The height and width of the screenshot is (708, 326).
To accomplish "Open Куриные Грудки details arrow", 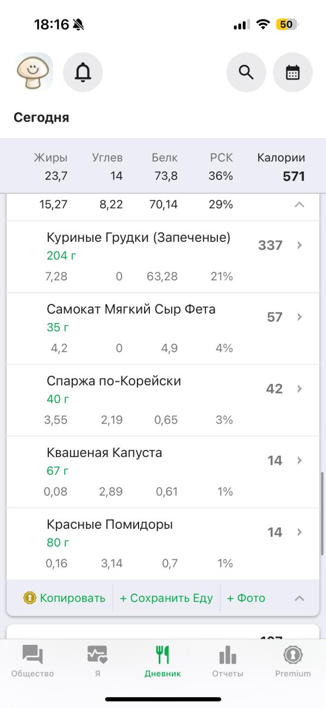I will point(299,245).
